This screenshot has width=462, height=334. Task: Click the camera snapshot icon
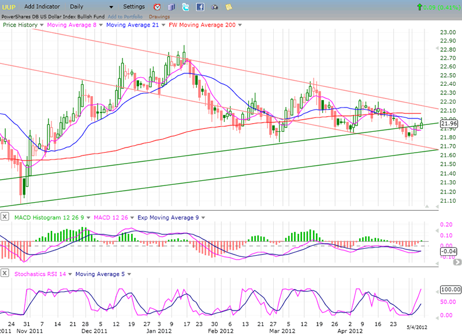coord(214,7)
